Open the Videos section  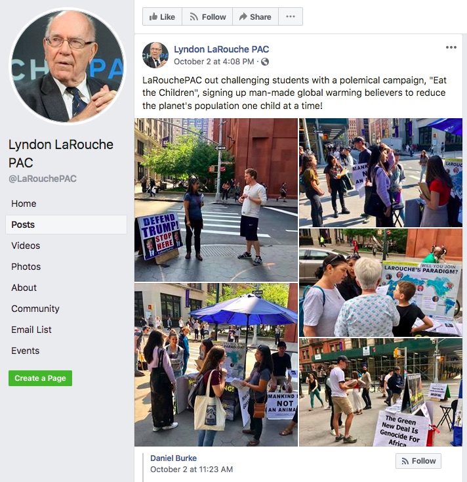tap(26, 246)
